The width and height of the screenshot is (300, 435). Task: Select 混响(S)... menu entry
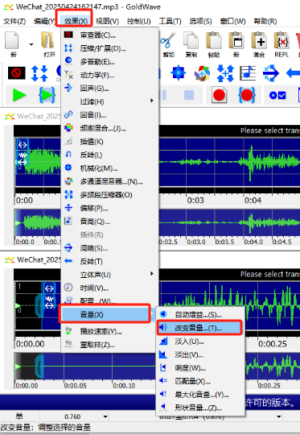[x=110, y=248]
